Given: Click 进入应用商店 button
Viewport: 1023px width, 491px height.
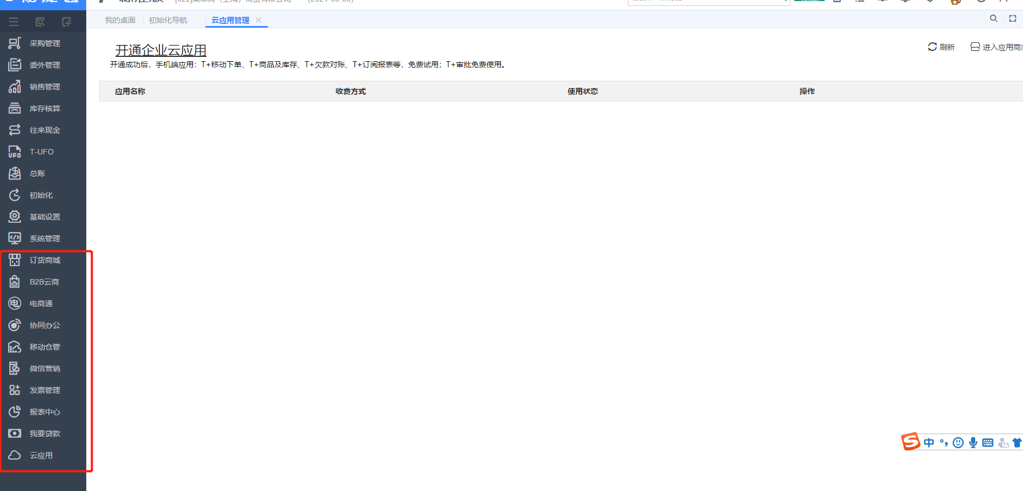Looking at the screenshot, I should (x=996, y=47).
